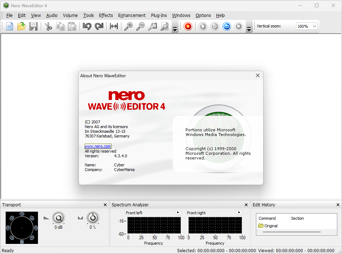Open the Volume menu
This screenshot has width=342, height=254.
[70, 16]
